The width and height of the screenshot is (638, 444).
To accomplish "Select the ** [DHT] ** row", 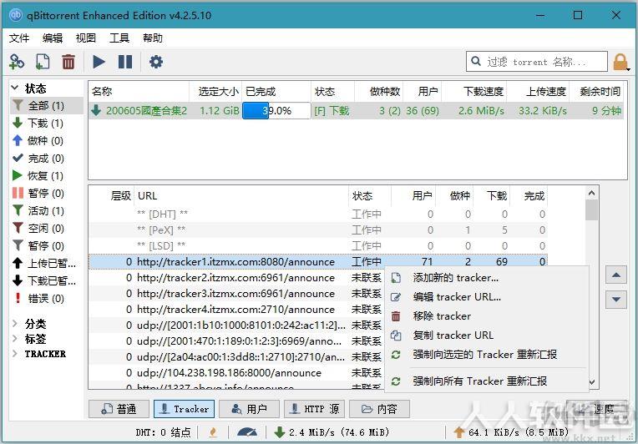I will (x=318, y=214).
